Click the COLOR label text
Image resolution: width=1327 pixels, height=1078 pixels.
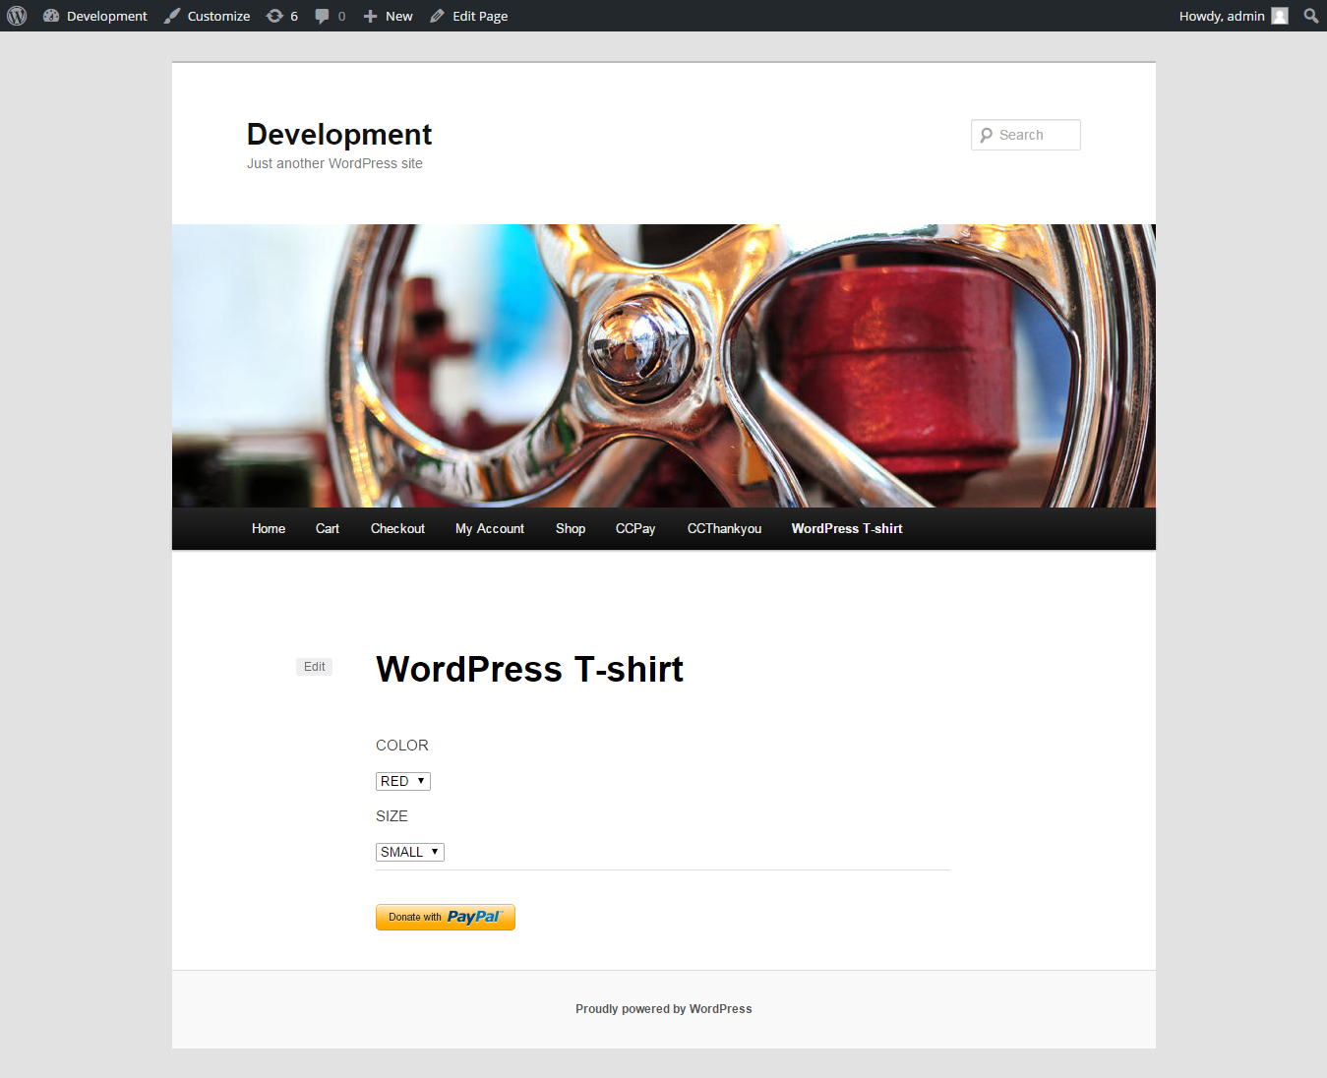(402, 746)
